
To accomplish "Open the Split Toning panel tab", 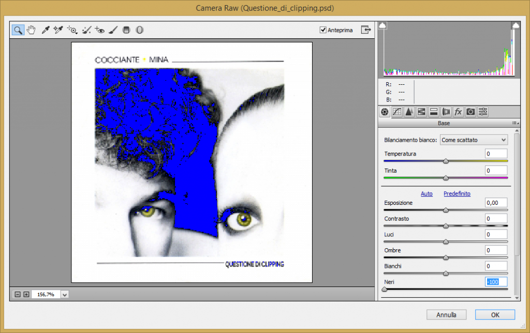I will [434, 112].
